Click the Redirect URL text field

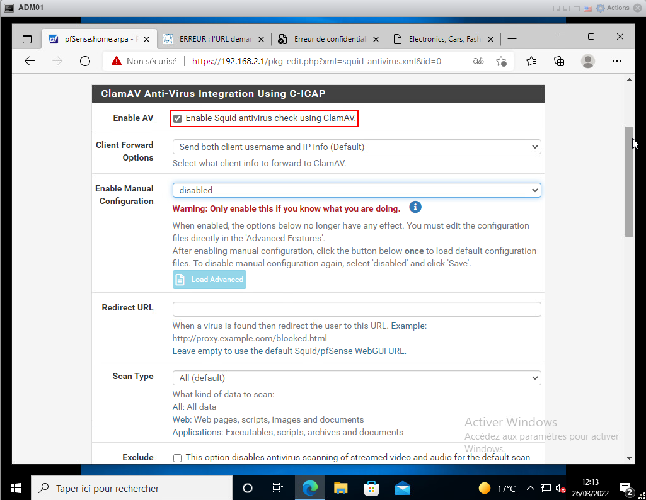(356, 309)
